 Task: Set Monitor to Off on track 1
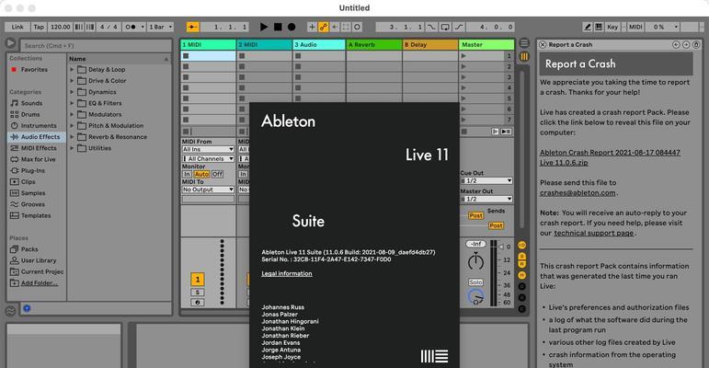(218, 174)
